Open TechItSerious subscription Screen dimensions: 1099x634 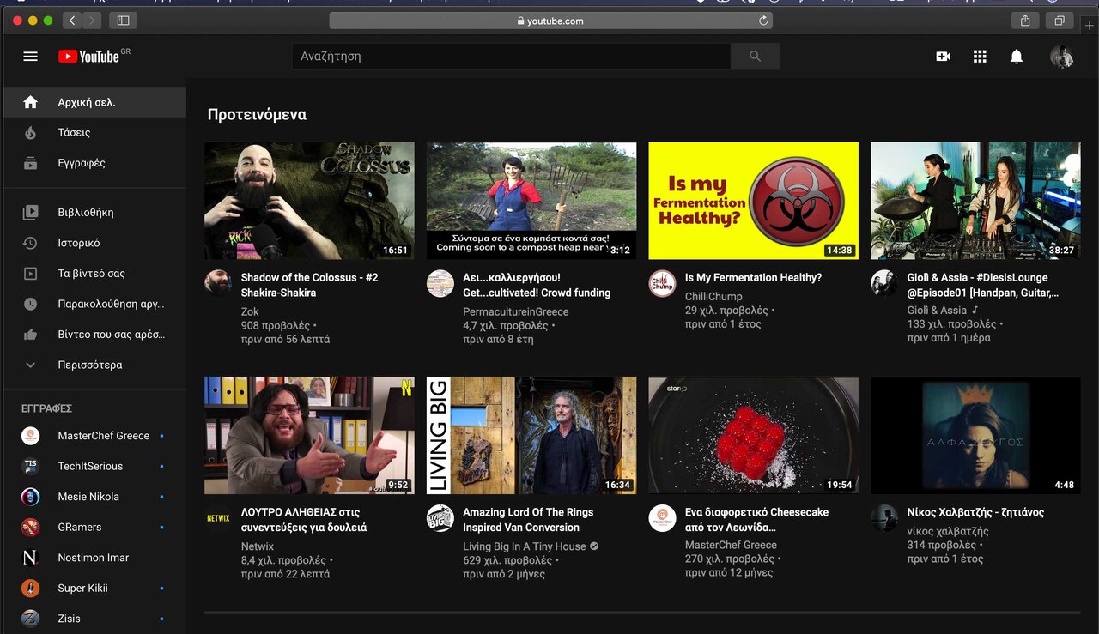pyautogui.click(x=94, y=466)
